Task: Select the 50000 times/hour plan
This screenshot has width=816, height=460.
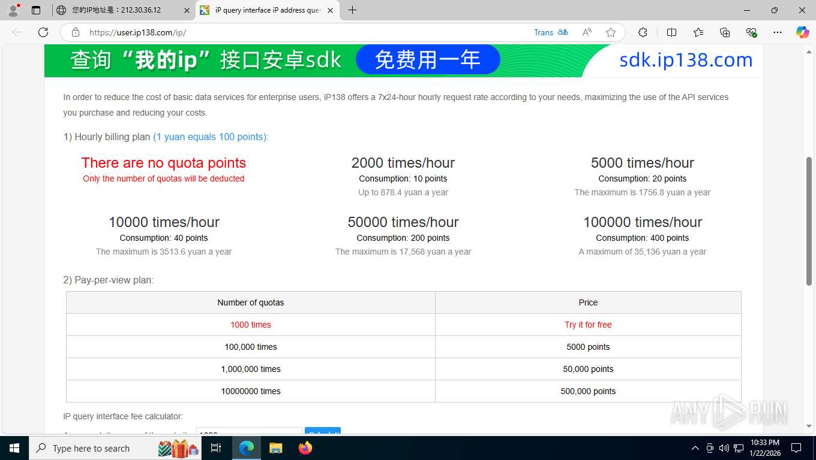Action: click(x=403, y=222)
